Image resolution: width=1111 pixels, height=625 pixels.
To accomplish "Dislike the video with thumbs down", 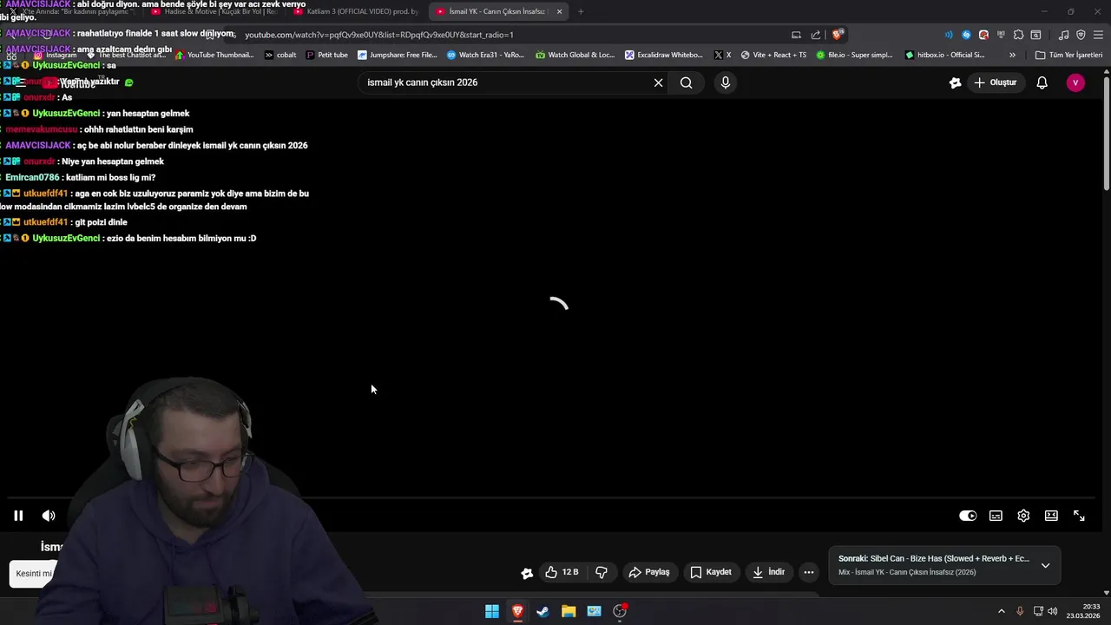I will coord(602,572).
